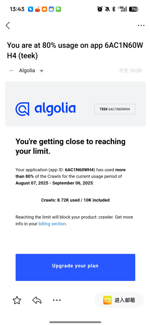Tap the TEEK 6AC1N60WH4 app badge
Screen dimensions: 150x325
coord(115,109)
